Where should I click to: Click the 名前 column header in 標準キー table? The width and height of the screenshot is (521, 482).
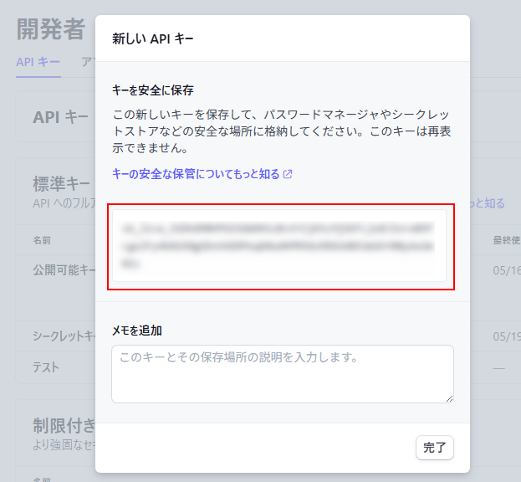pyautogui.click(x=42, y=240)
